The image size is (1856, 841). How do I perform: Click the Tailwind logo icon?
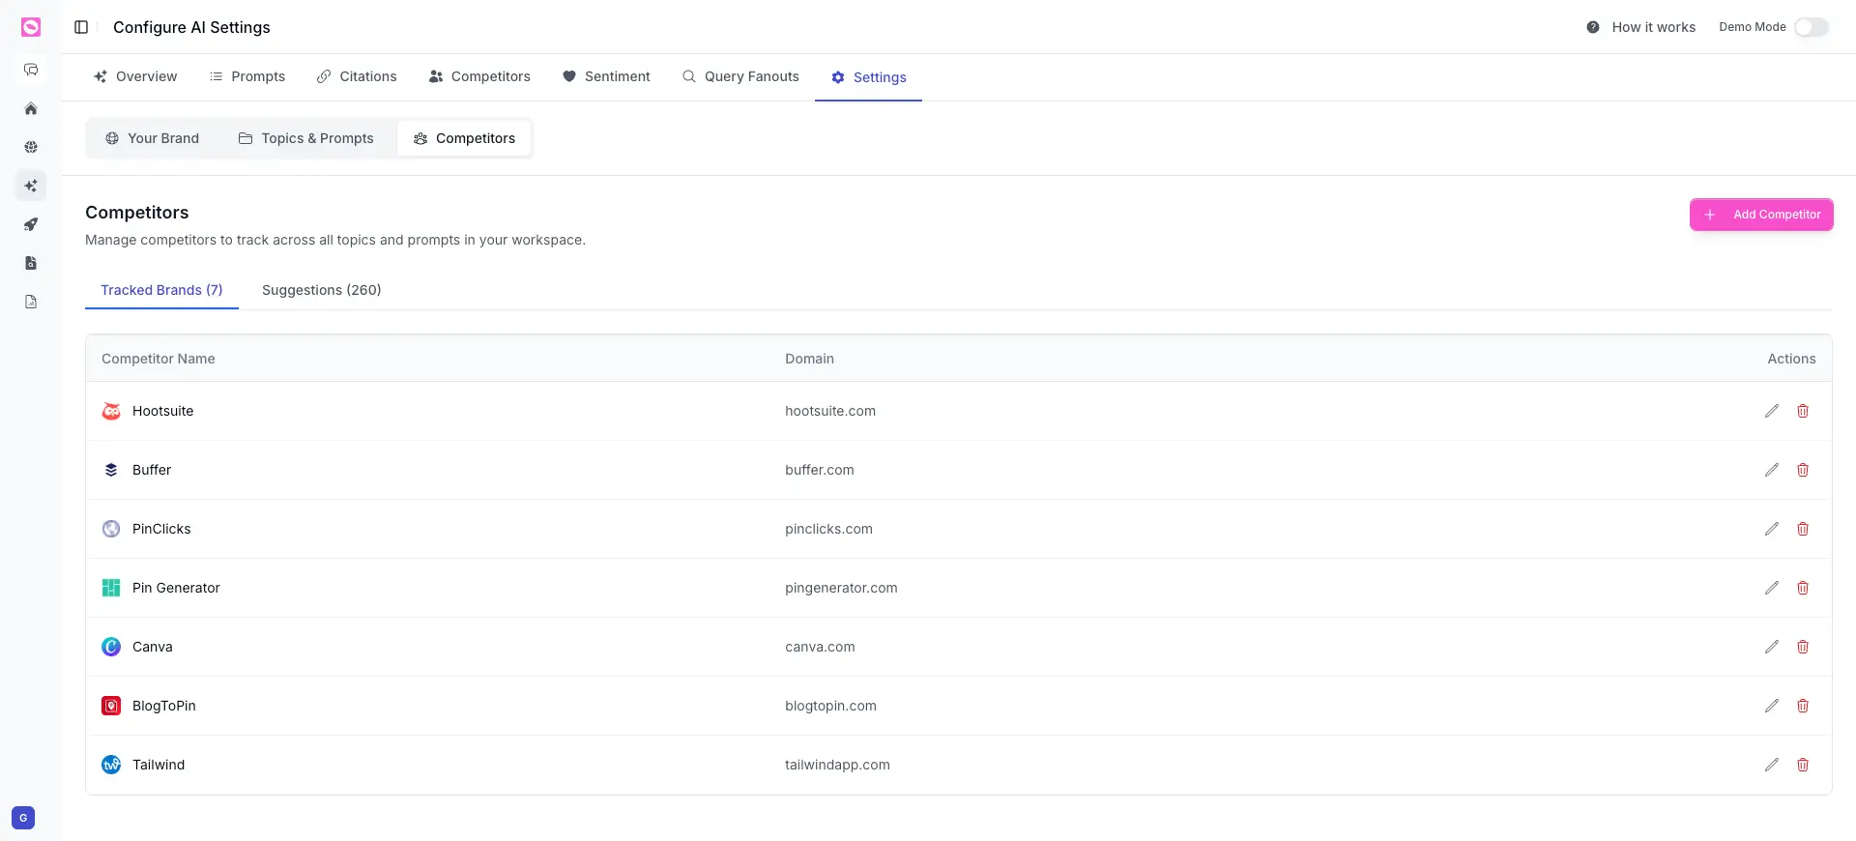click(x=111, y=765)
